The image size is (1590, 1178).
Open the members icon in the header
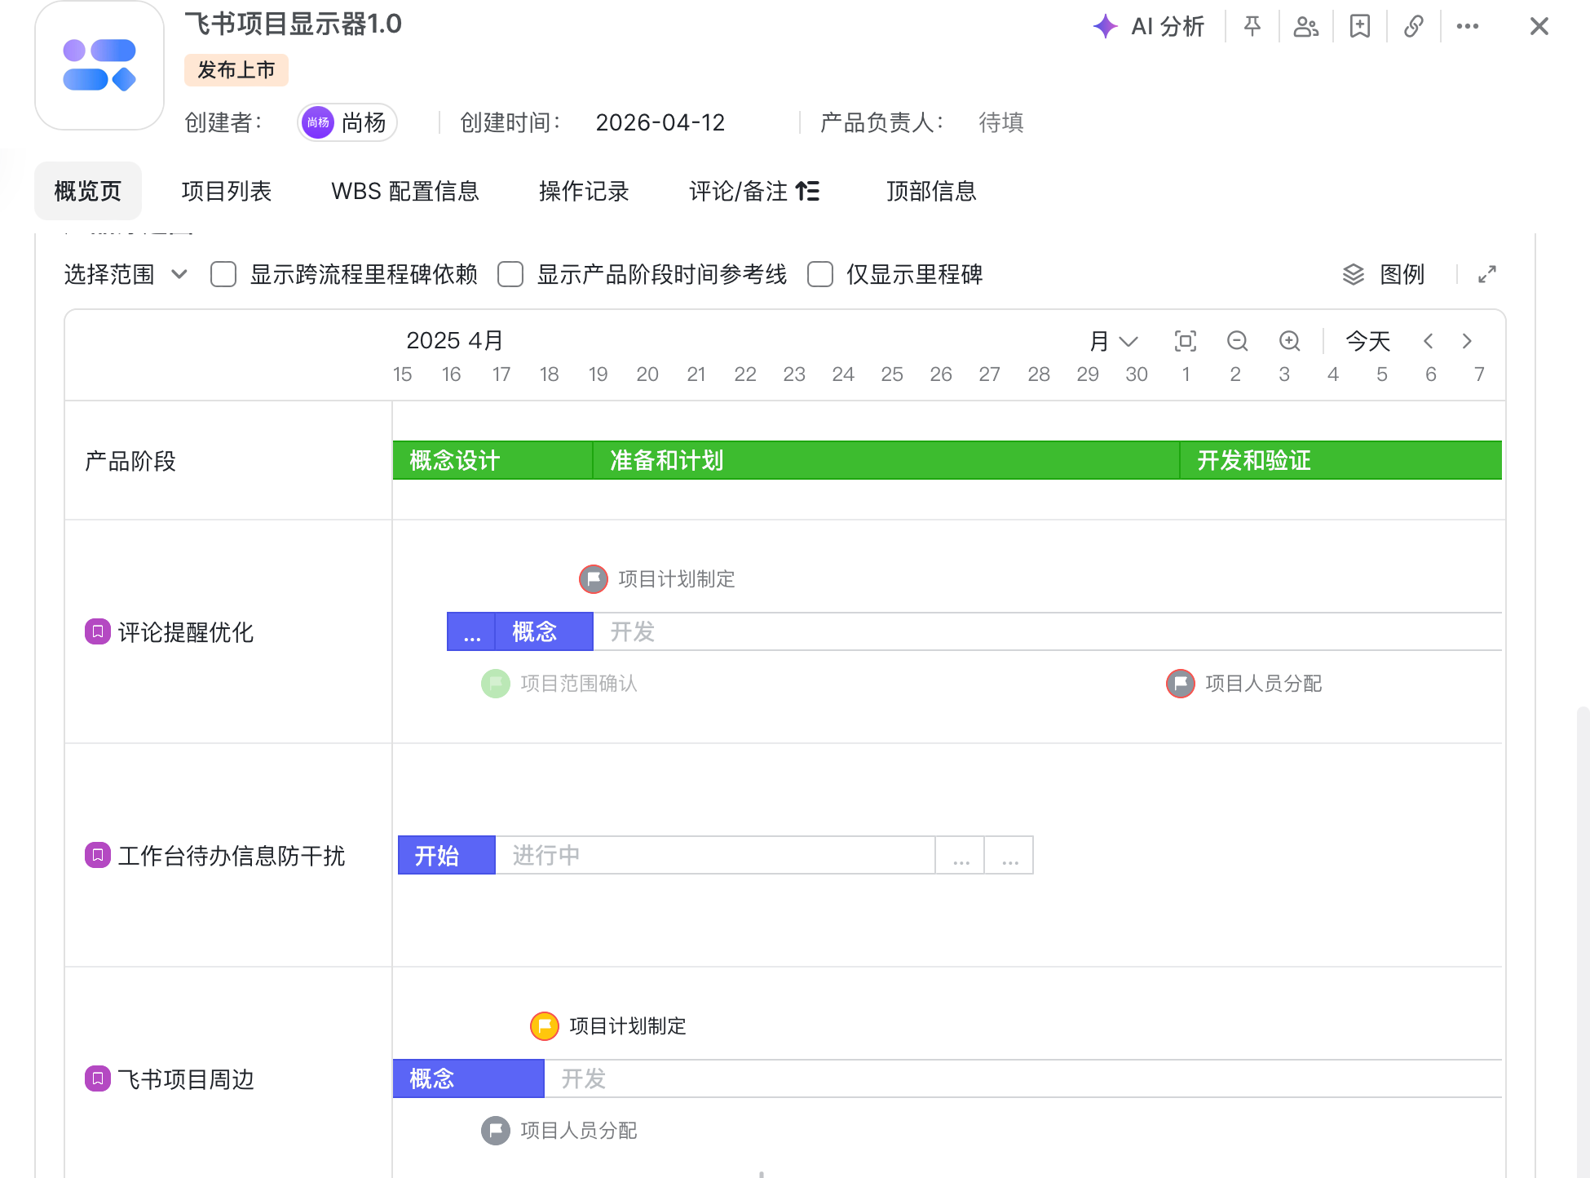[1306, 27]
